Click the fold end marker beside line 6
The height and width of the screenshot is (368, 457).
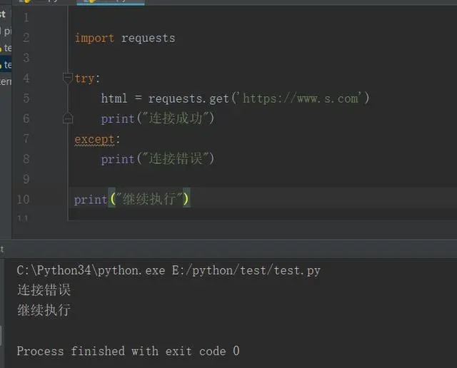coord(68,118)
